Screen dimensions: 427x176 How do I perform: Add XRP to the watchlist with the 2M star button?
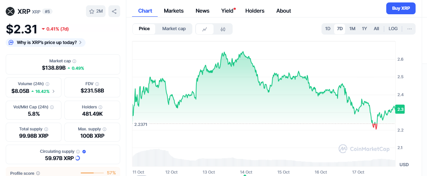coord(96,11)
